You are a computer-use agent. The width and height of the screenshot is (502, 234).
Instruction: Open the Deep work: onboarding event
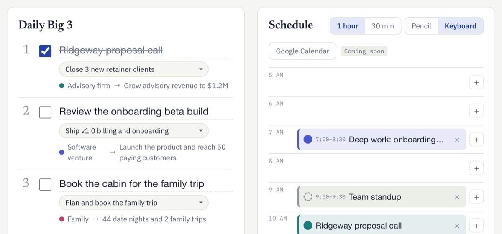pos(382,140)
